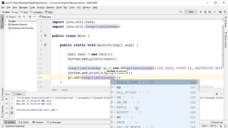Image resolution: width=228 pixels, height=128 pixels.
Task: Click the com breadcrumb
Action: coord(24,12)
